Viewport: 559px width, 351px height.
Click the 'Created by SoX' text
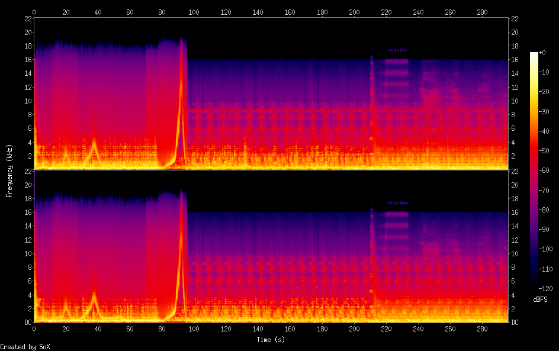(21, 347)
